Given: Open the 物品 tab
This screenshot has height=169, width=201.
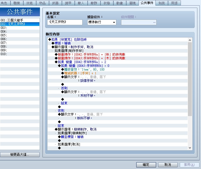Looking at the screenshot, I should (42, 3).
